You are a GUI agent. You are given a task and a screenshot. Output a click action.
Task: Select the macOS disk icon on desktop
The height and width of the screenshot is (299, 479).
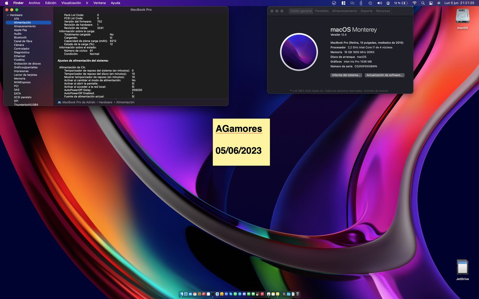point(463,19)
